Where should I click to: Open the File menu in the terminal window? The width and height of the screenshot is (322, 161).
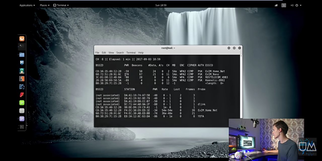97,53
